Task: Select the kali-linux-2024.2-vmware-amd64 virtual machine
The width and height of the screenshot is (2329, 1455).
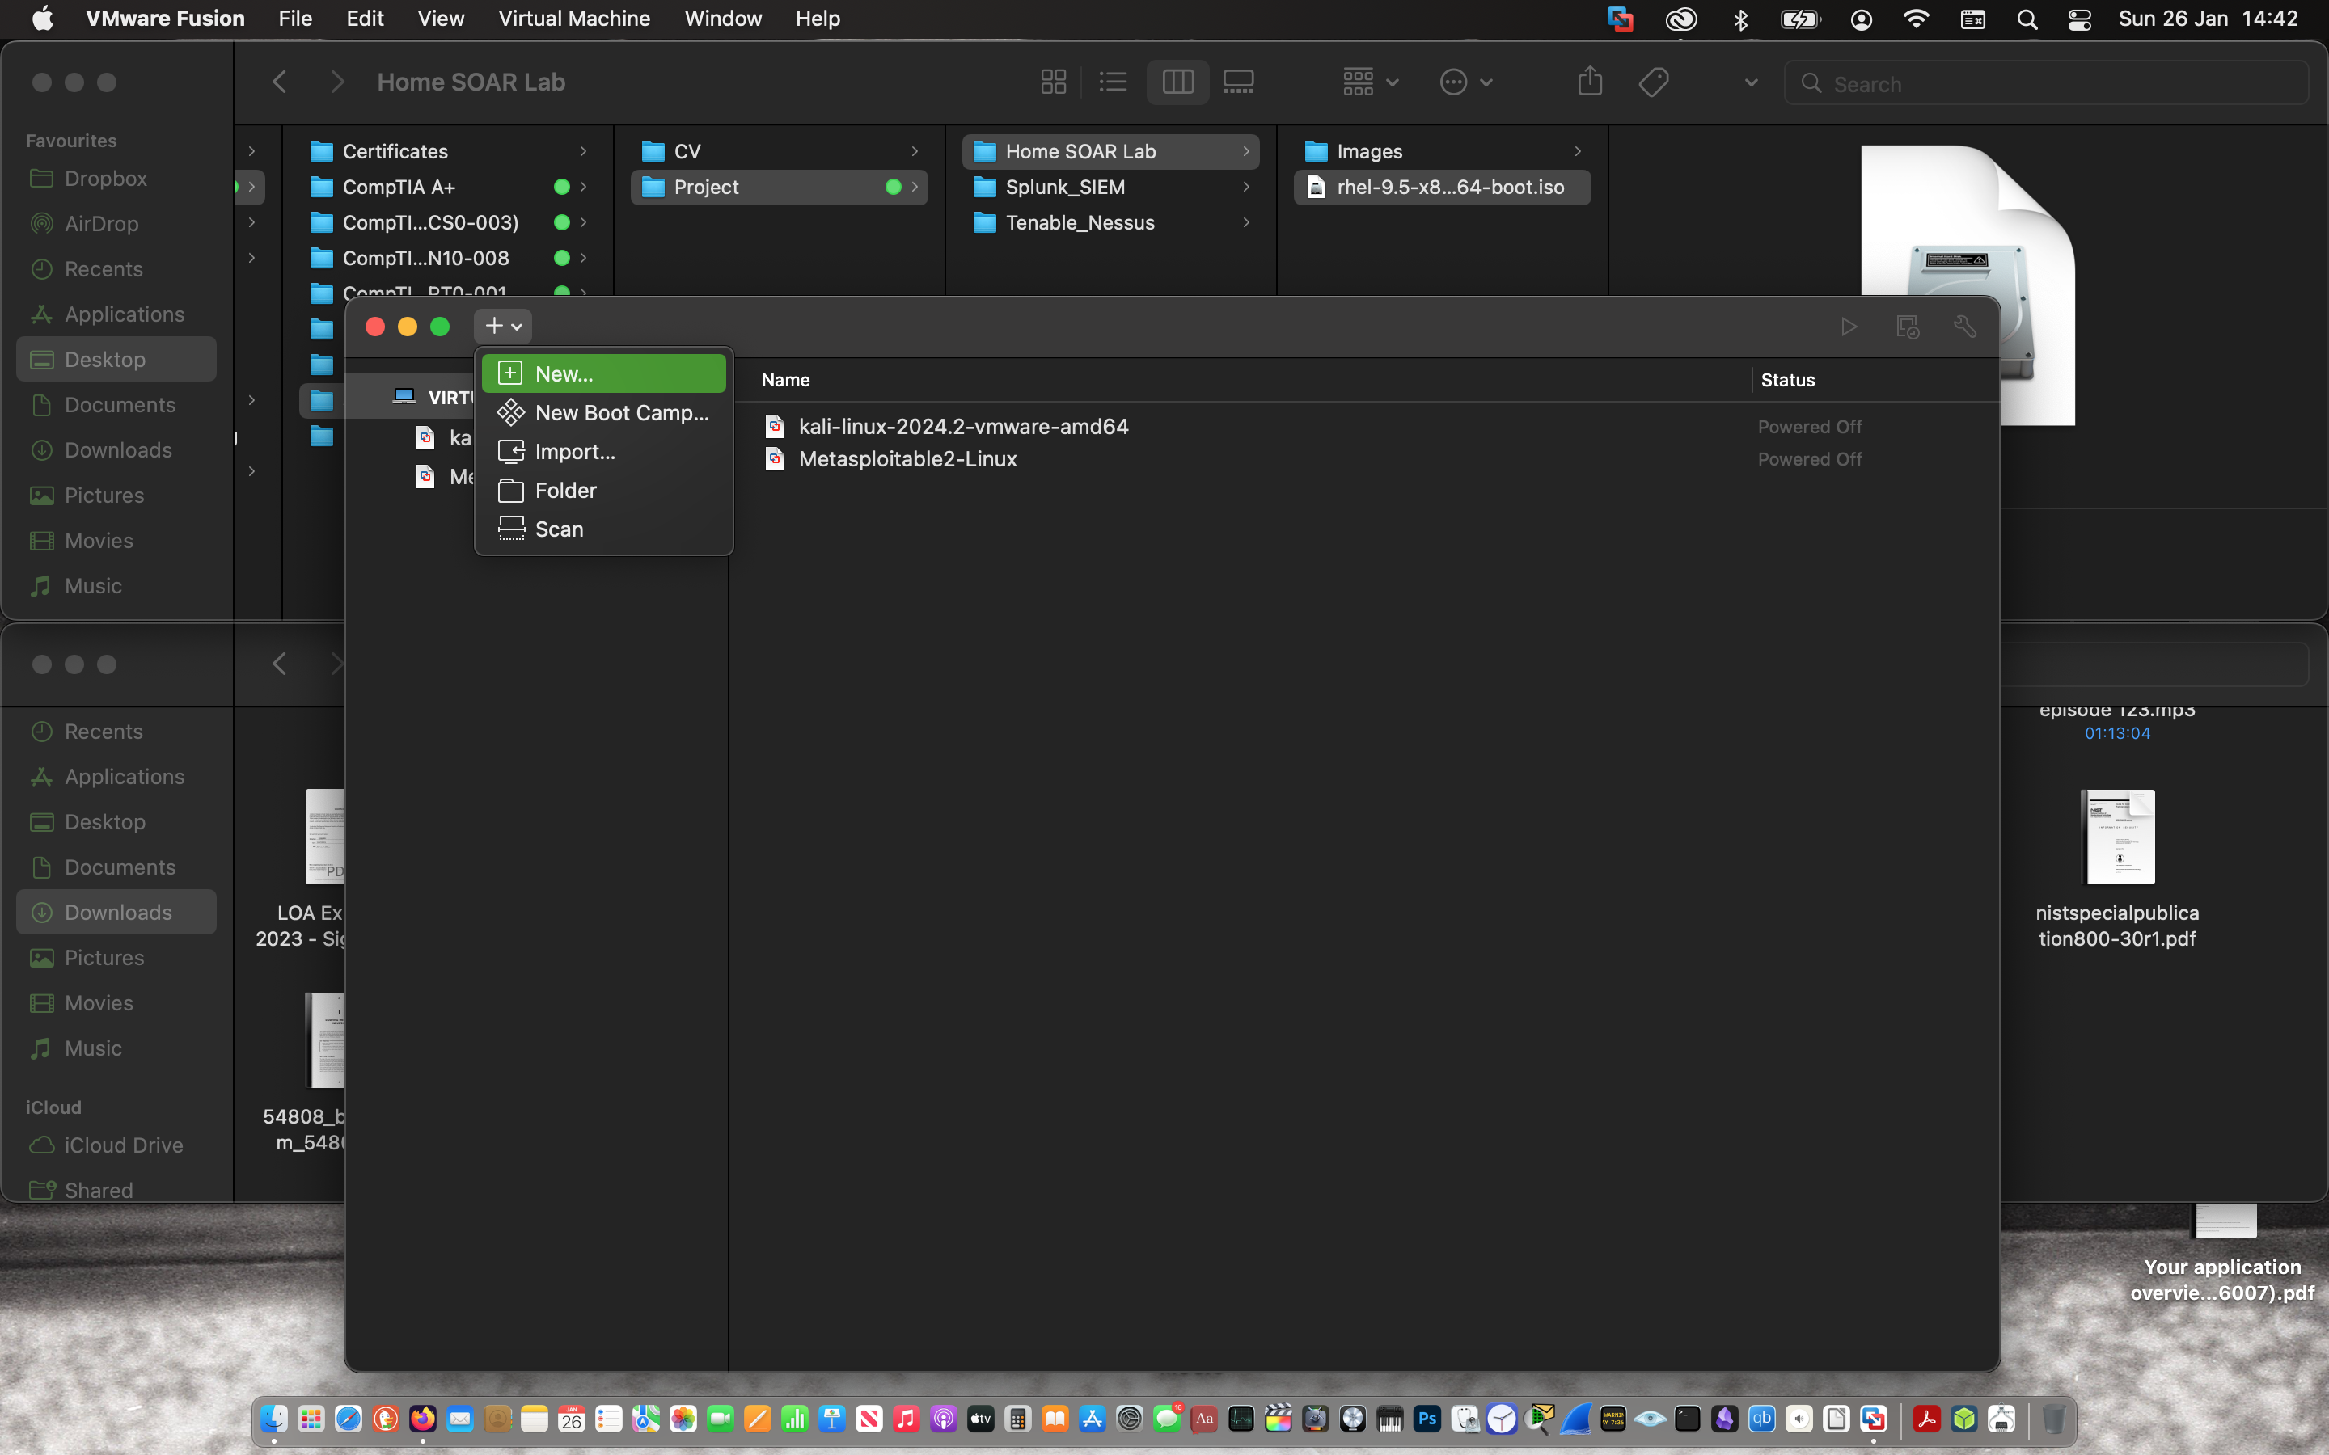Action: [962, 426]
